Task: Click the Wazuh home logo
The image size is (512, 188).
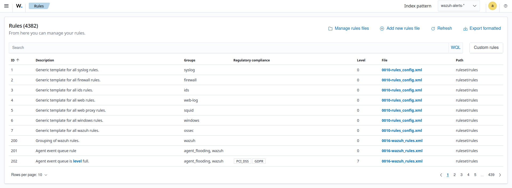Action: pyautogui.click(x=19, y=6)
